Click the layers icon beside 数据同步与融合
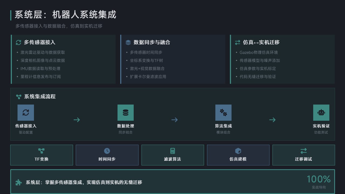 128,42
